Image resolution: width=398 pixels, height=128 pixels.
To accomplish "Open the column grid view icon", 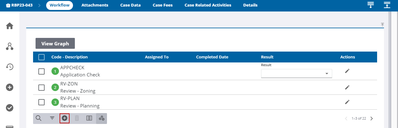I will click(89, 118).
